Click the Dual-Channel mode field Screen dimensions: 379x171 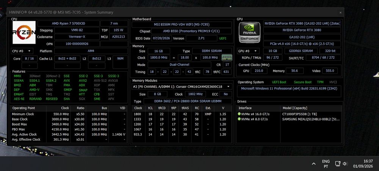(179, 65)
